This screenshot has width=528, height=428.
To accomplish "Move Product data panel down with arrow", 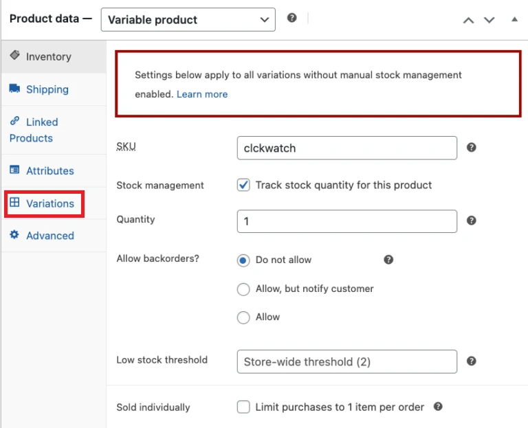I will (x=489, y=20).
